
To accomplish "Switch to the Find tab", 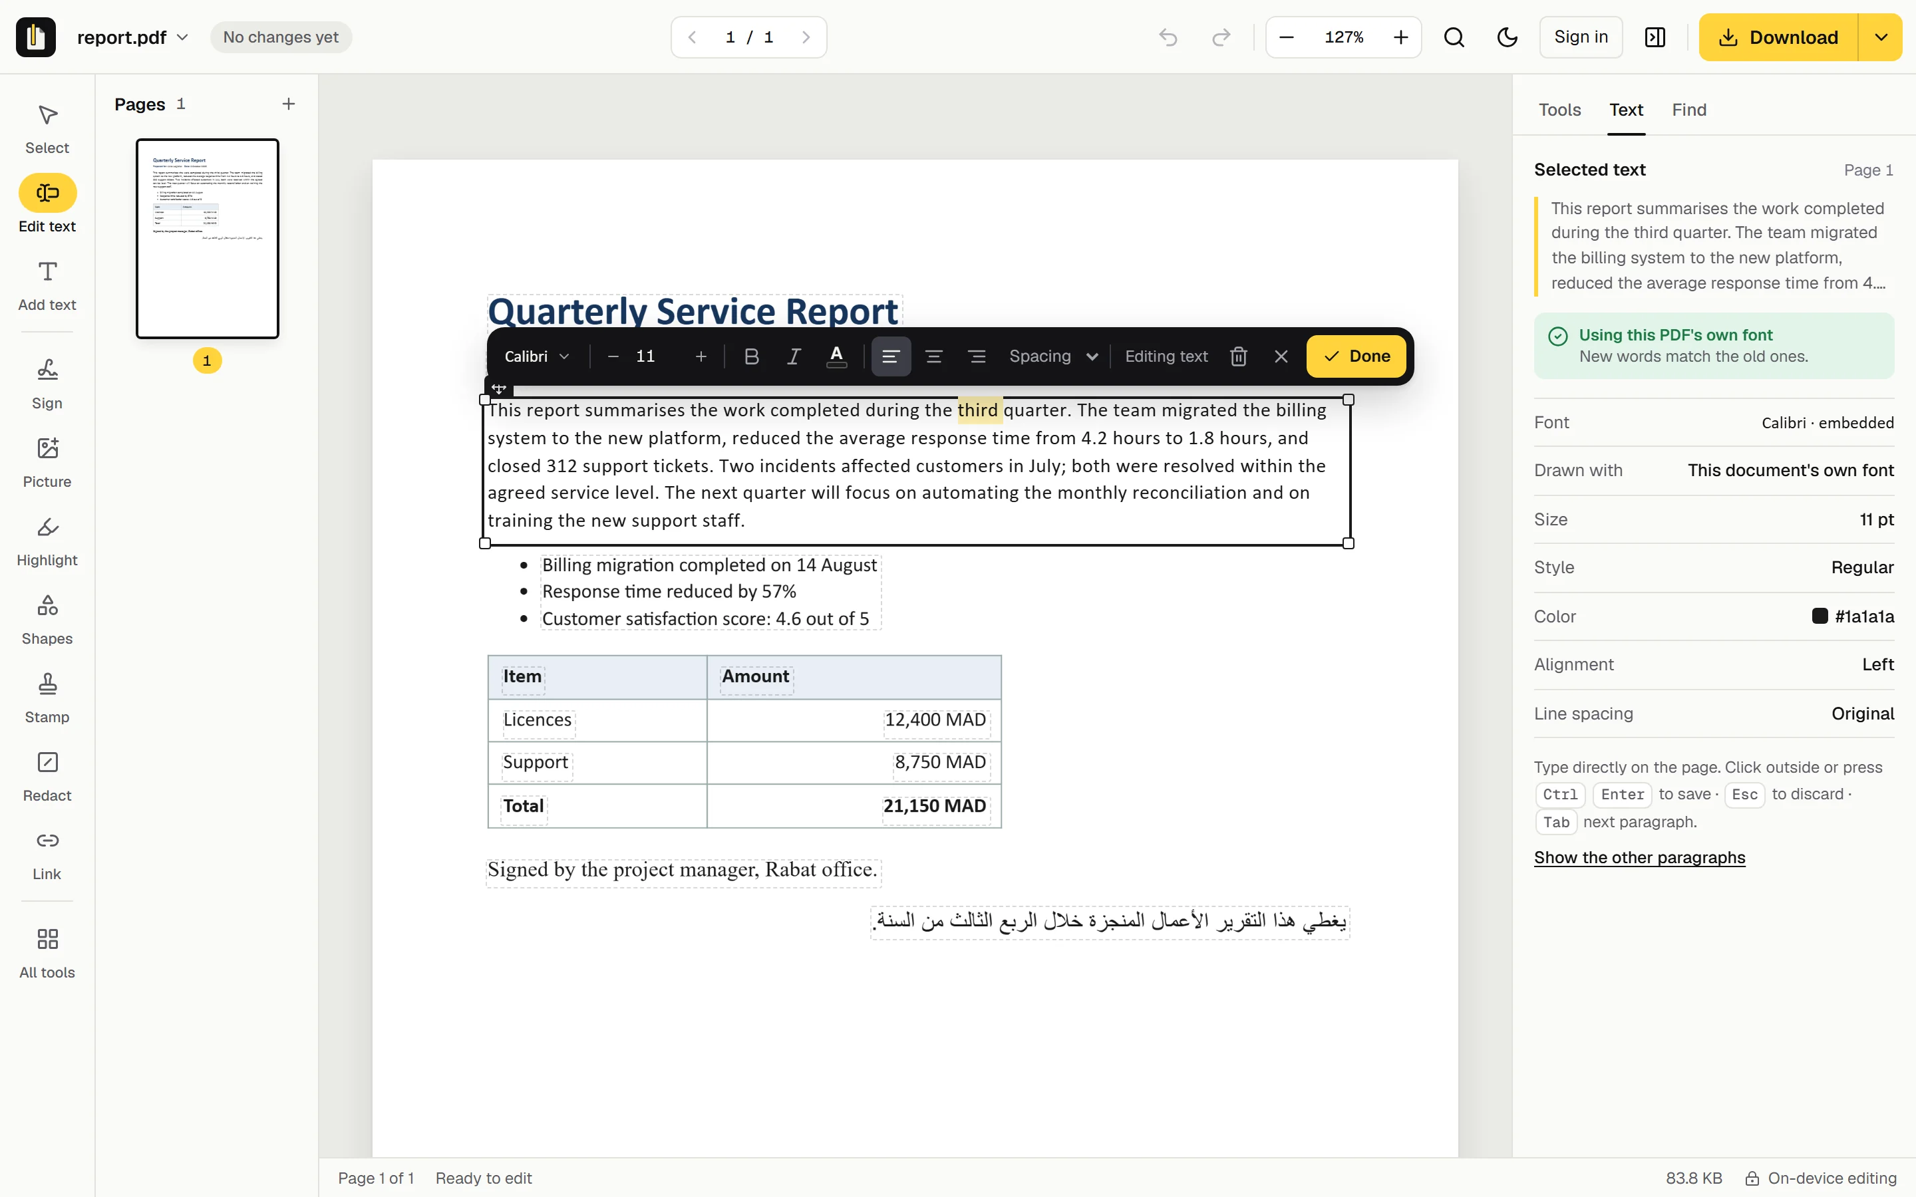I will click(x=1688, y=110).
